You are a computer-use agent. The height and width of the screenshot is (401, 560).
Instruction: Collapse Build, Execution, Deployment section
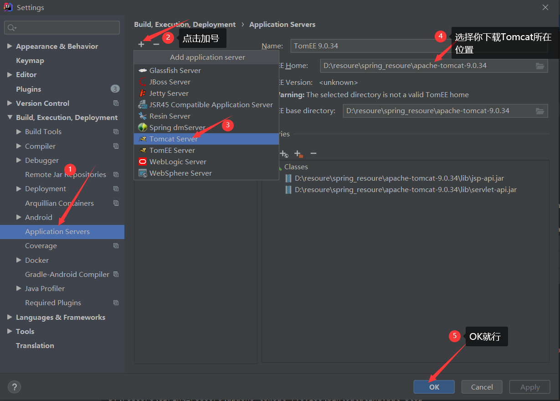point(10,118)
